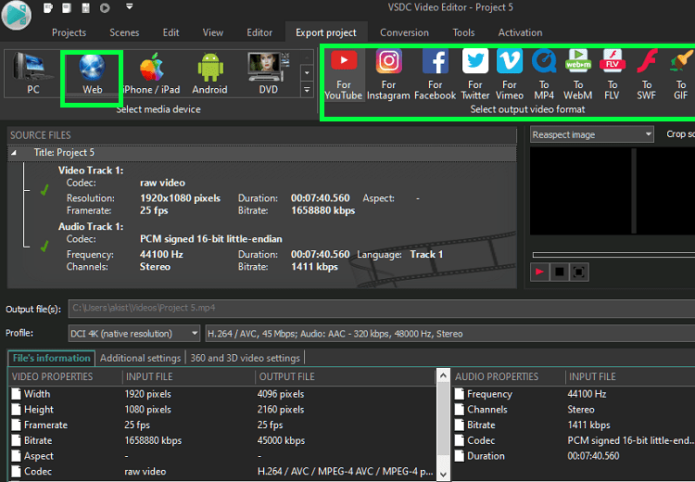Select the Duration audio property row
Screen dimensions: 695x482
[x=574, y=456]
